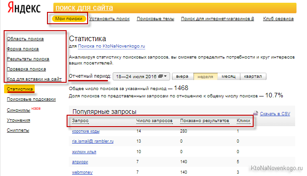Open Поисковые подсказки in the sidebar
The width and height of the screenshot is (307, 176).
pos(31,99)
